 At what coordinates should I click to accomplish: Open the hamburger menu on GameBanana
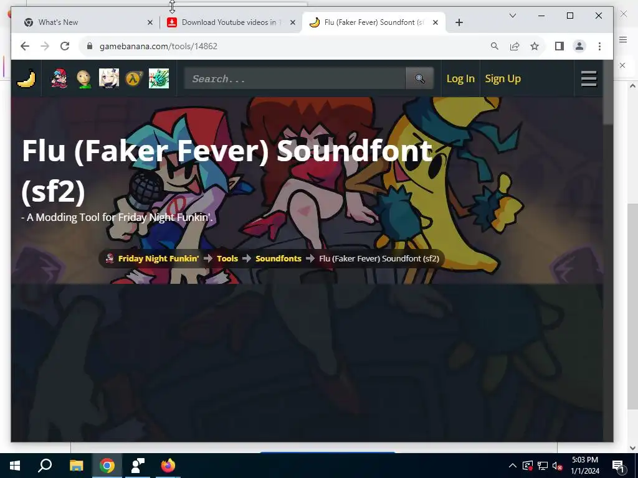(x=589, y=78)
